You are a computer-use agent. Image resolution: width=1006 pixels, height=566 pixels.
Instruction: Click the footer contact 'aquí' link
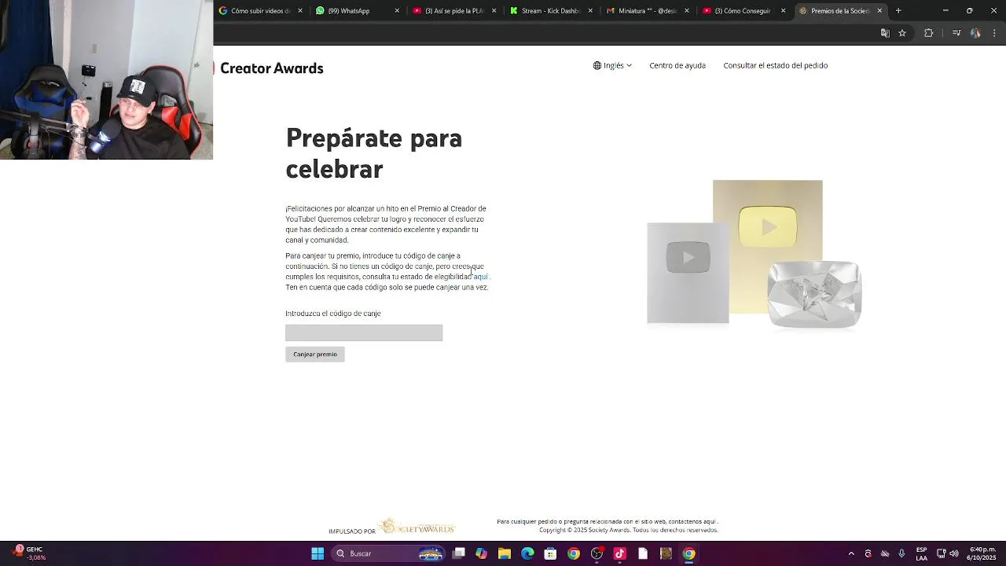(709, 521)
